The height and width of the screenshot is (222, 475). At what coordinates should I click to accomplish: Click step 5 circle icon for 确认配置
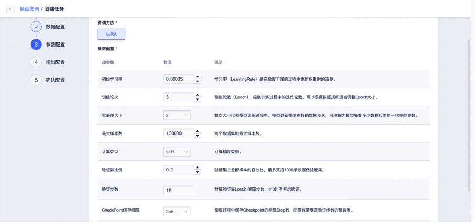[36, 80]
